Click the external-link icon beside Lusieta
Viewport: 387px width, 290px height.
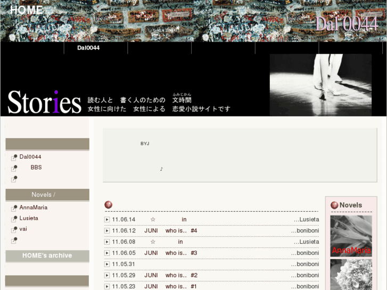tap(14, 219)
